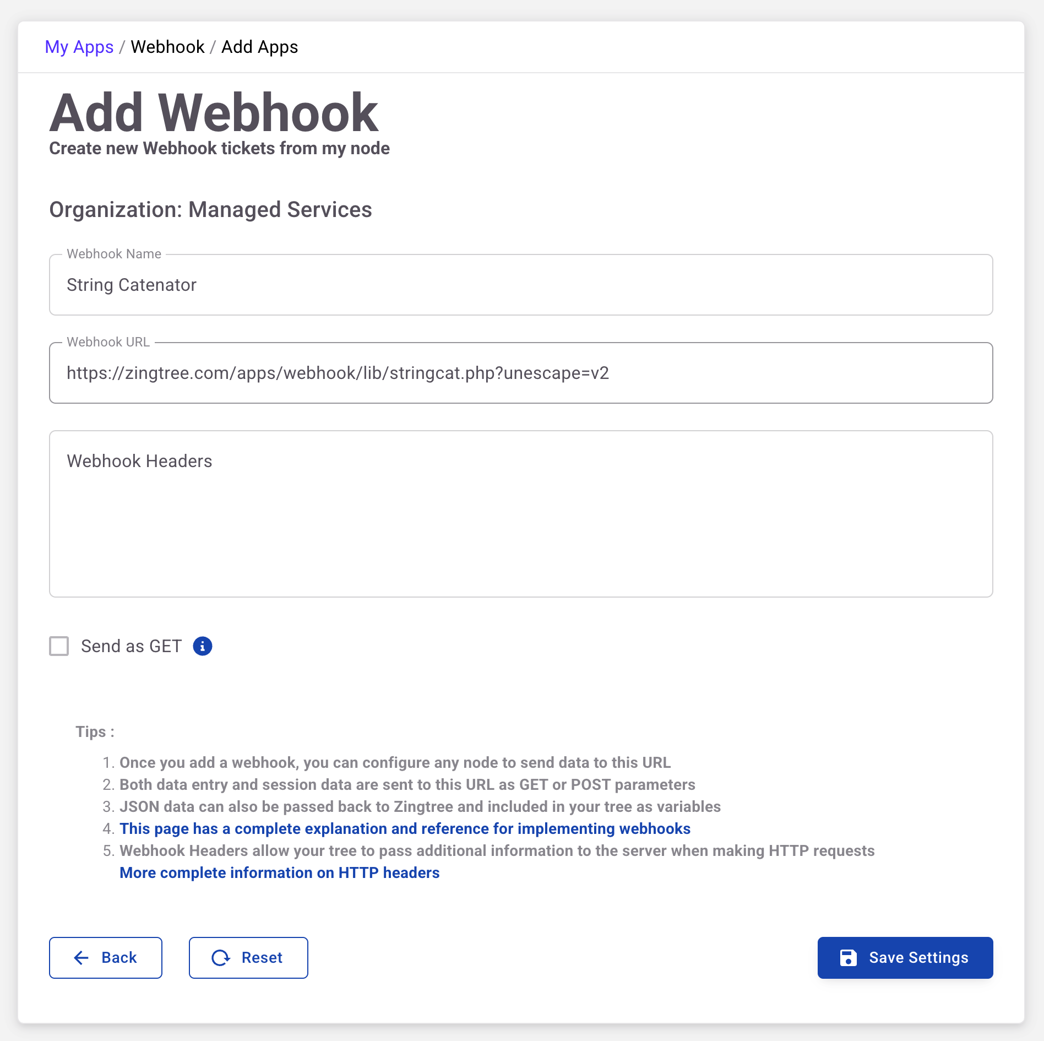Focus the Webhook Name input field
The height and width of the screenshot is (1041, 1044).
click(x=520, y=285)
